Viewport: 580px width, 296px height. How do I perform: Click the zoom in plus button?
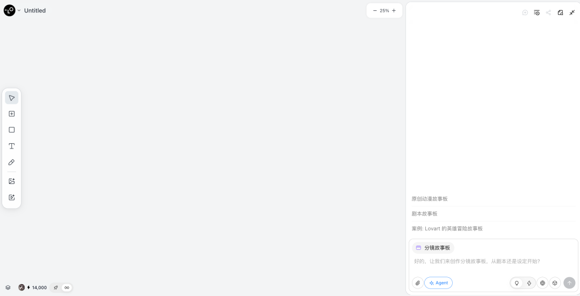point(394,10)
